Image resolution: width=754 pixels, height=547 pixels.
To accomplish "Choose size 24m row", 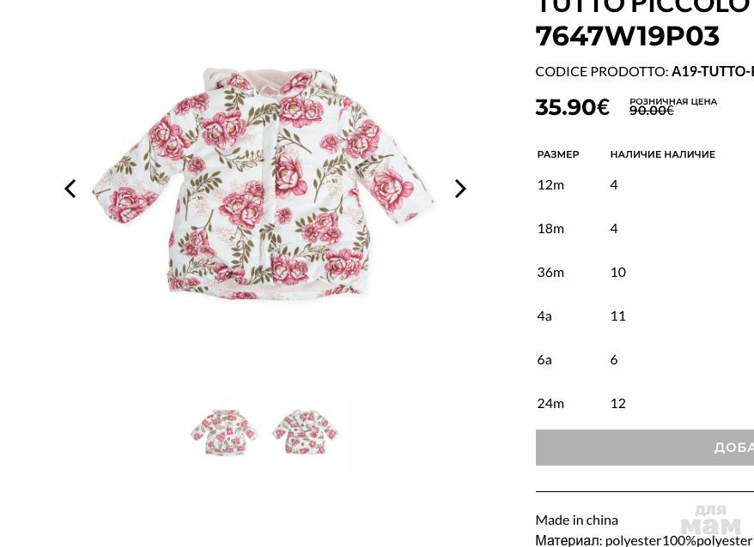I will click(x=645, y=404).
